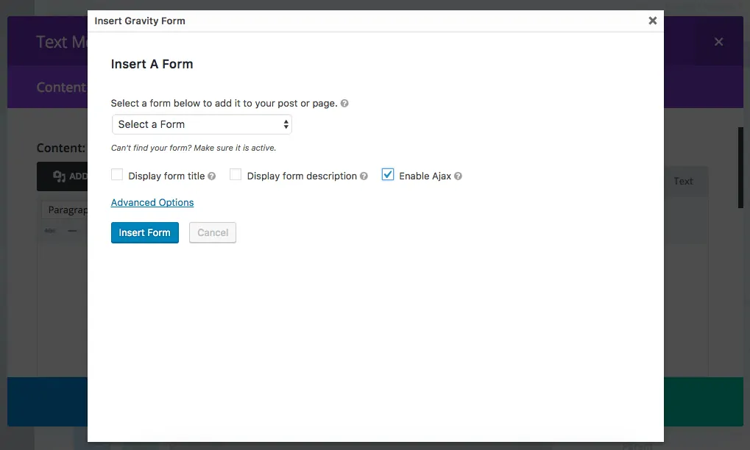
Task: Open the Content tab in background module
Action: (61, 87)
